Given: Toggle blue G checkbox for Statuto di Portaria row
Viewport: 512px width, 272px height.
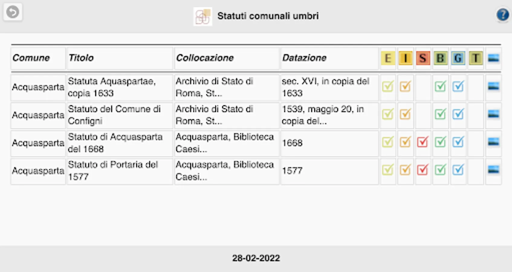Looking at the screenshot, I should [x=458, y=170].
